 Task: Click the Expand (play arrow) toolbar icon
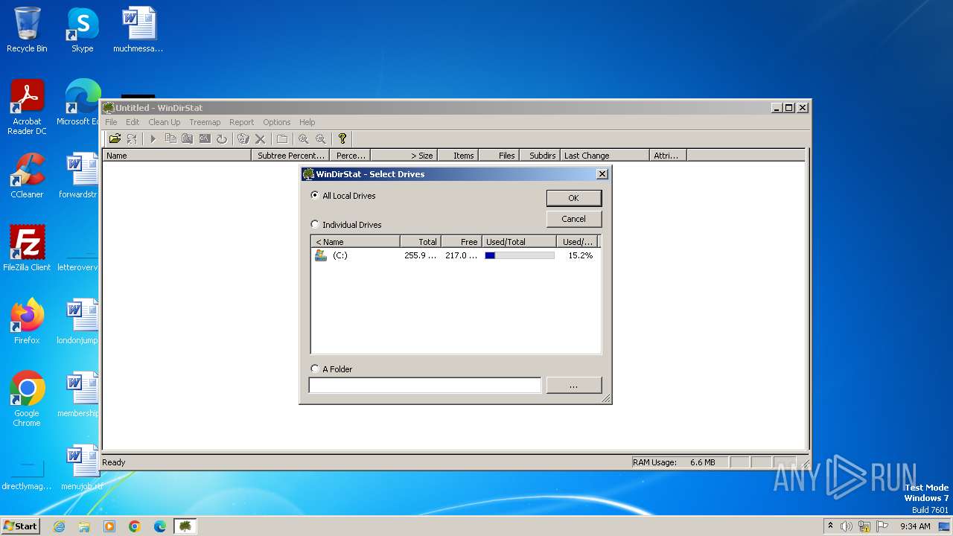point(153,138)
